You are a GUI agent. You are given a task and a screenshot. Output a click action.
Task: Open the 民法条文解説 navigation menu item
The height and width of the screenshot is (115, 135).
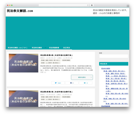pyautogui.click(x=37, y=48)
